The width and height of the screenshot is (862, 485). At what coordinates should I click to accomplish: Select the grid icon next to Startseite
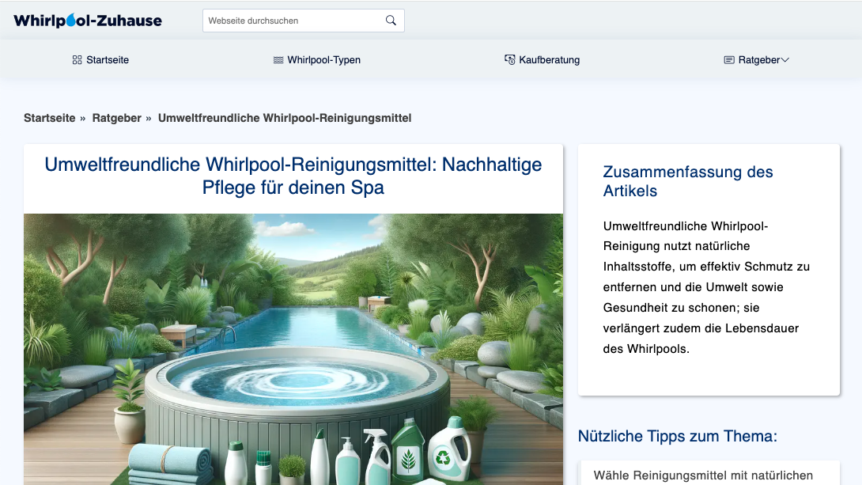click(76, 59)
